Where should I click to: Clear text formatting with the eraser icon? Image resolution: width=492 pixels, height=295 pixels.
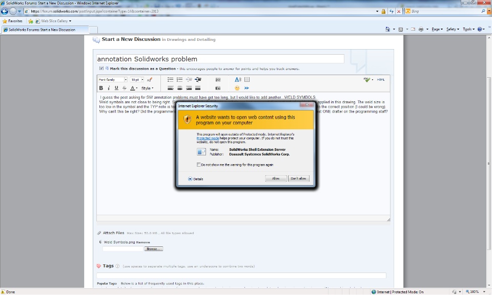click(x=150, y=80)
